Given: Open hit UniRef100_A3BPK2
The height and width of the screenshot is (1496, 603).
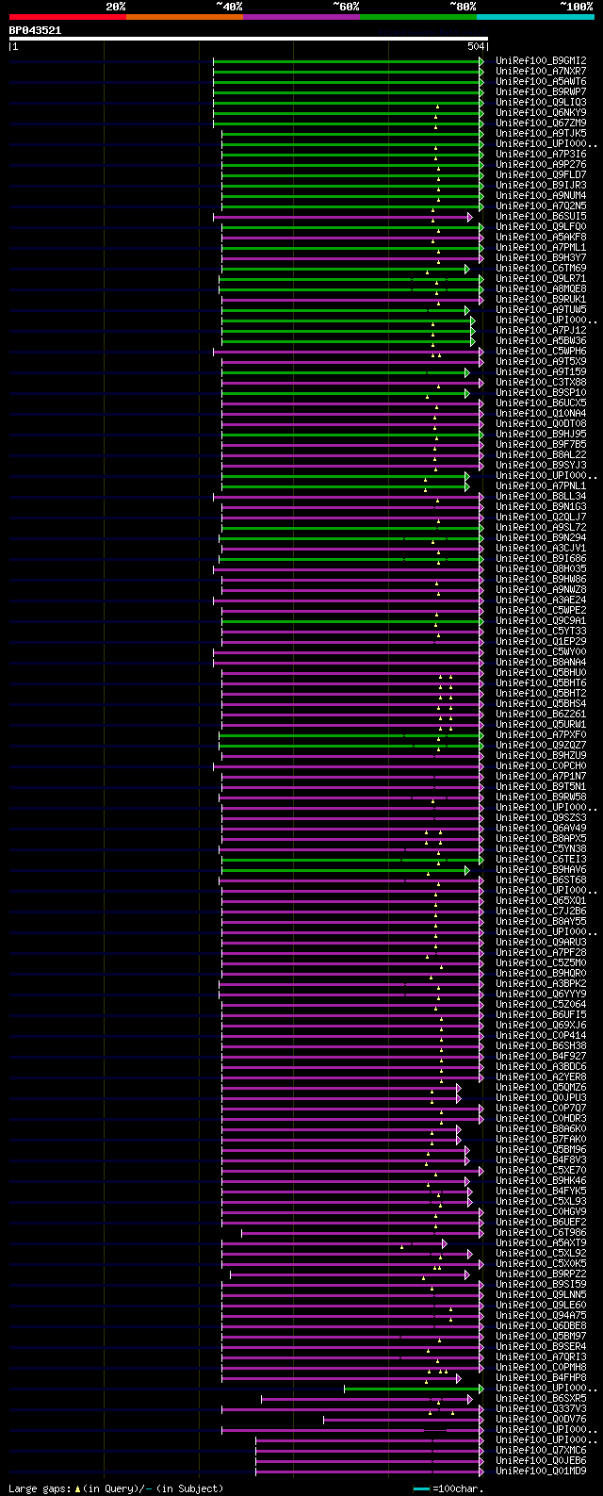Looking at the screenshot, I should pos(541,983).
